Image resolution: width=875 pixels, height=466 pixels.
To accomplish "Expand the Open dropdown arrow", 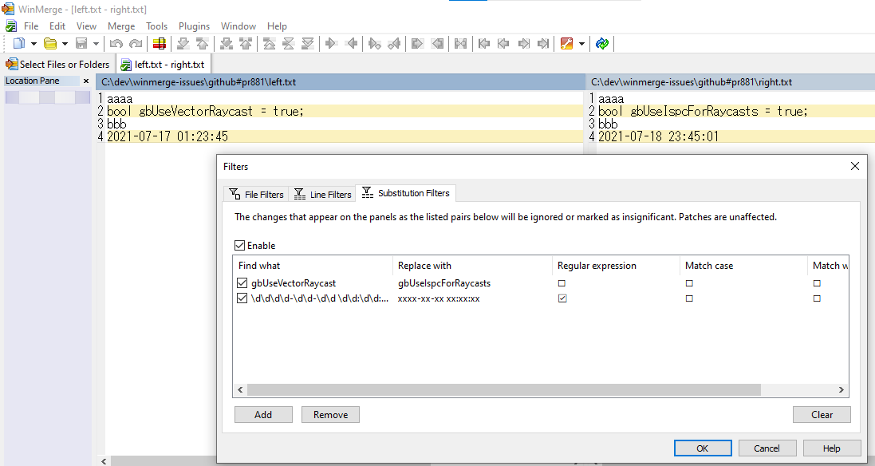I will click(65, 44).
